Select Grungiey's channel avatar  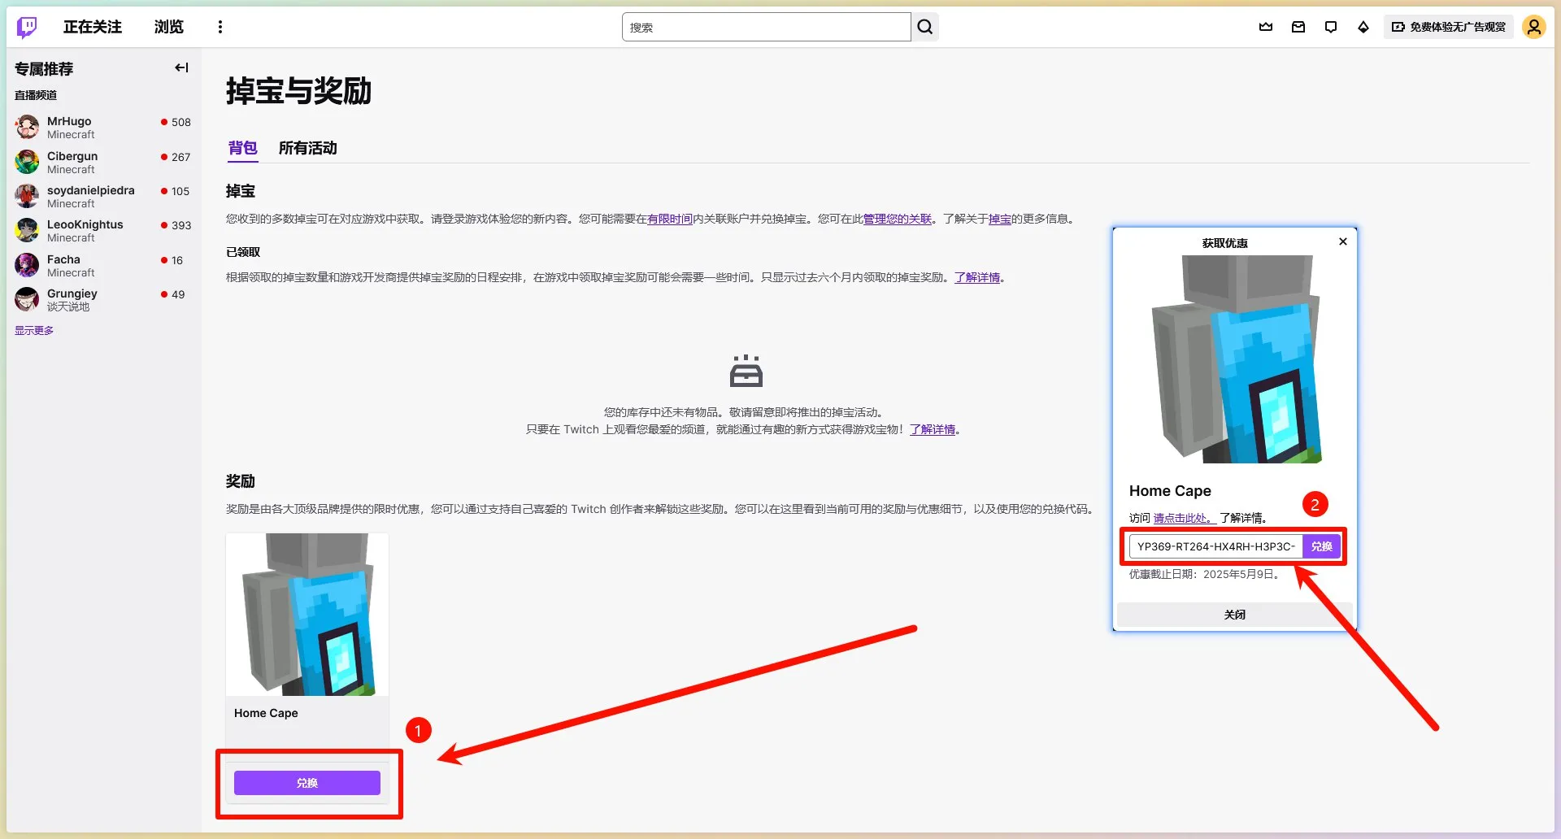point(26,299)
